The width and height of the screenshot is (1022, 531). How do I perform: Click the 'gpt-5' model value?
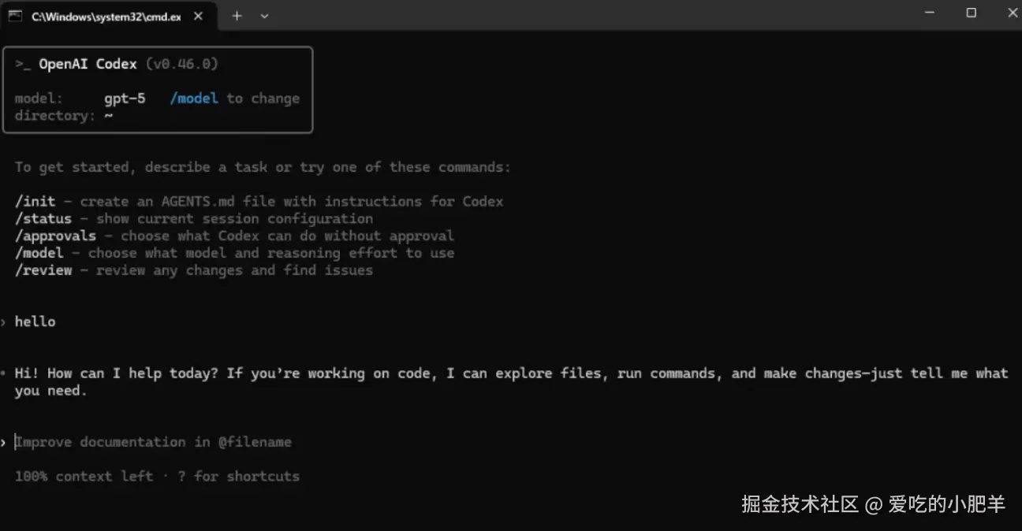(x=125, y=99)
